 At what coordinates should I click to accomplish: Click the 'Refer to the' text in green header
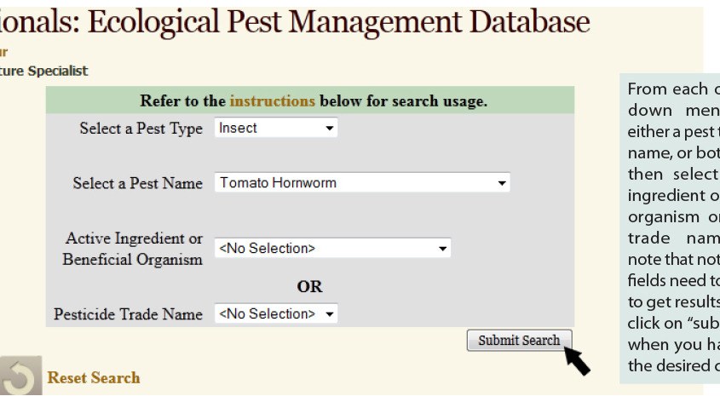pyautogui.click(x=182, y=101)
